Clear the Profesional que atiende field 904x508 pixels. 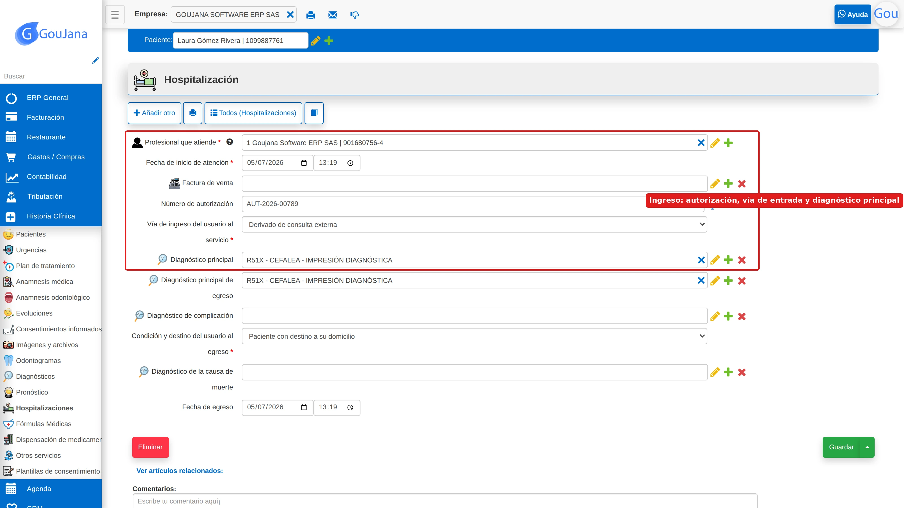(x=701, y=143)
